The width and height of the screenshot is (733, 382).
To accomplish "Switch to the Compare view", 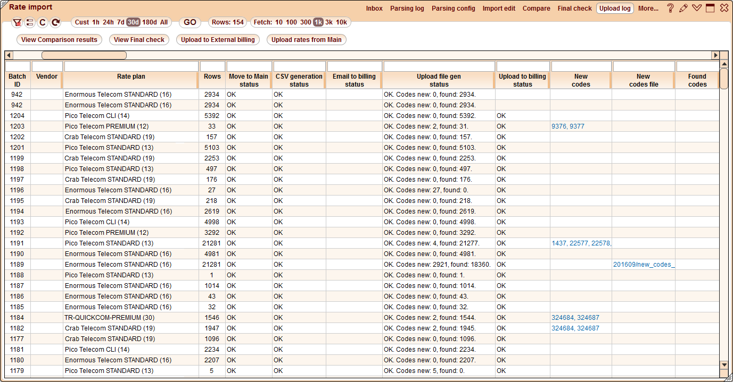I will 536,9.
